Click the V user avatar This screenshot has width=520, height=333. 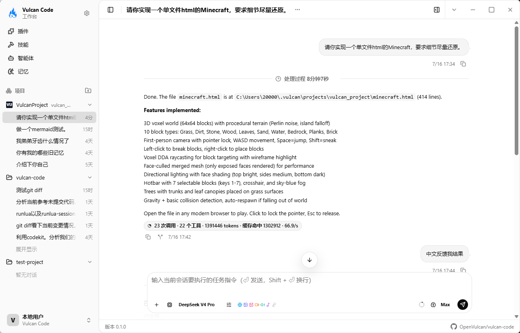[13, 320]
